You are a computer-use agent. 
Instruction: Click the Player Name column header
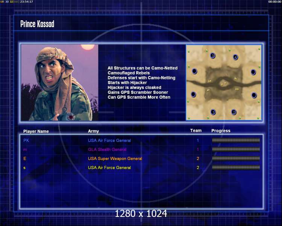(36, 131)
